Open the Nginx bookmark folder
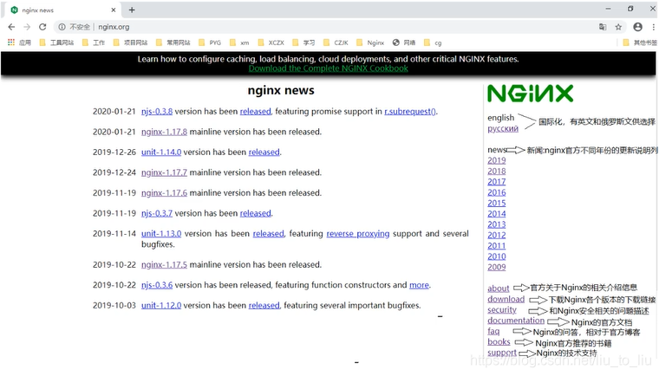659x376 pixels. pyautogui.click(x=370, y=42)
